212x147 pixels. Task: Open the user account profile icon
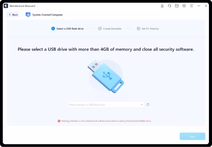(162, 6)
